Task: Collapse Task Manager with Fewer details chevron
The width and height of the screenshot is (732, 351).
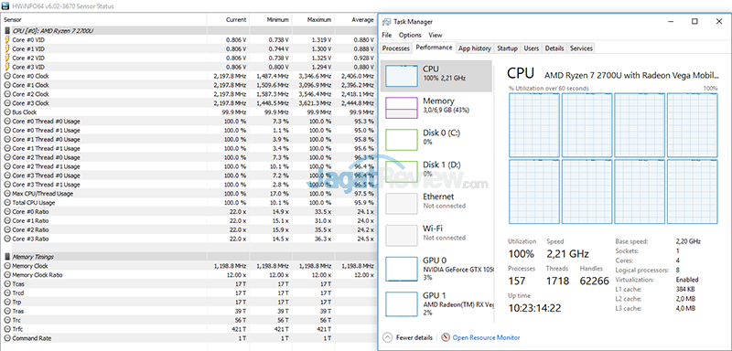Action: [x=387, y=337]
